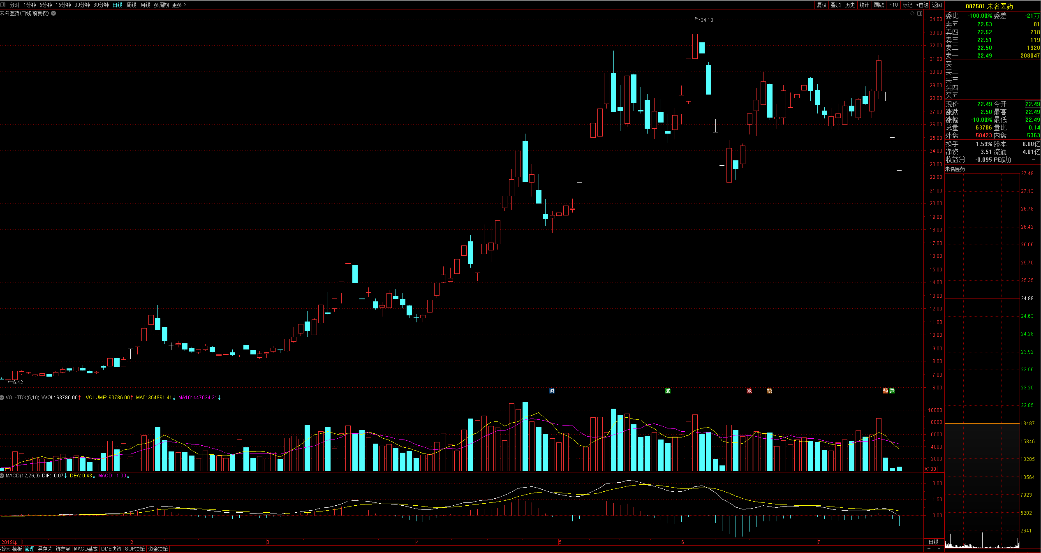Click the 跌 event marker on the chart

892,391
